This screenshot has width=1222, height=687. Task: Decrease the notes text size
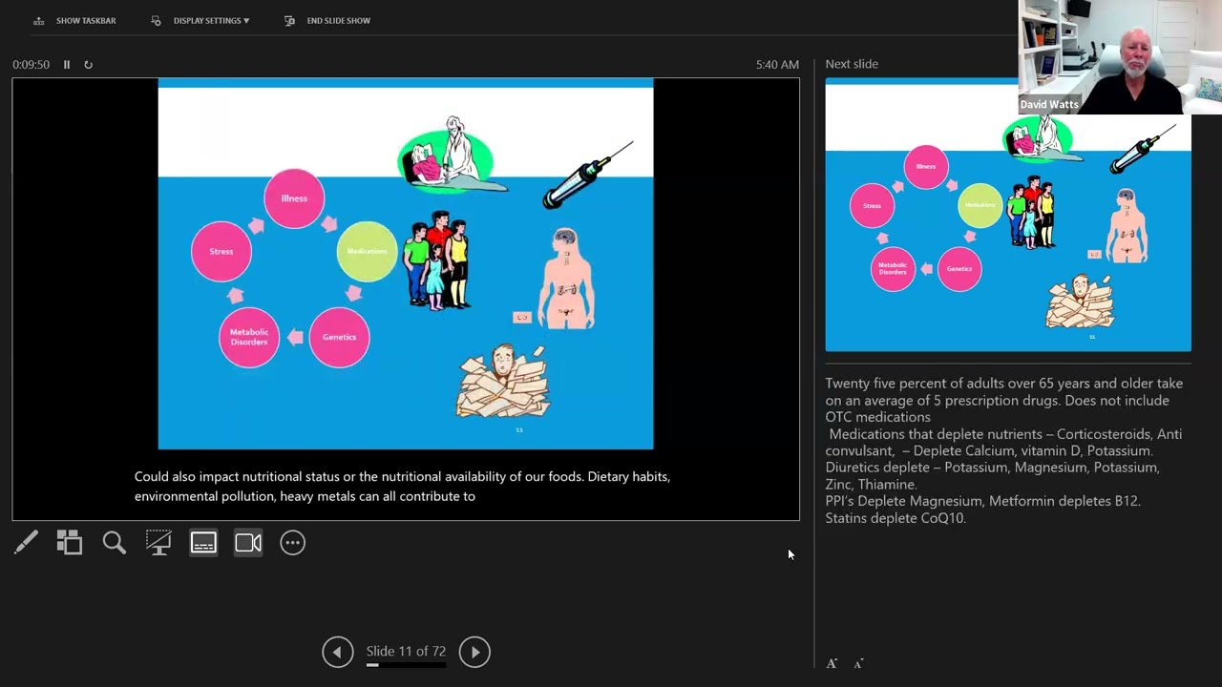(x=858, y=663)
